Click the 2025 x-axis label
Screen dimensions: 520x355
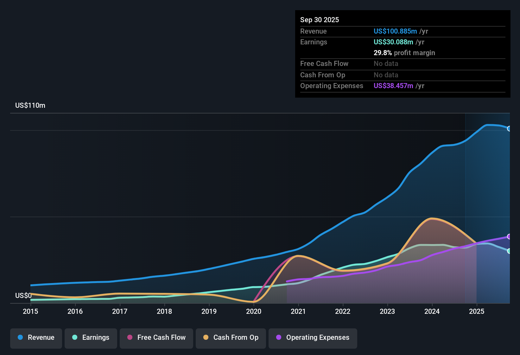(x=477, y=311)
